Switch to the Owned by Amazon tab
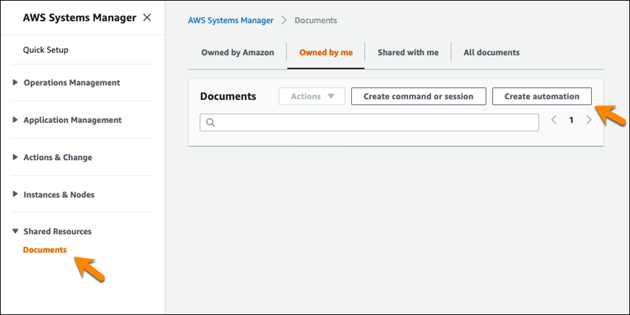 [x=238, y=53]
